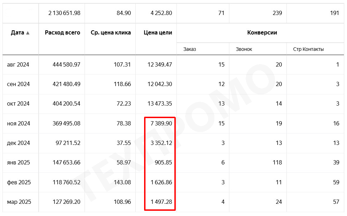347x216 pixels.
Task: Click goal price 1 497.28
Action: (161, 202)
